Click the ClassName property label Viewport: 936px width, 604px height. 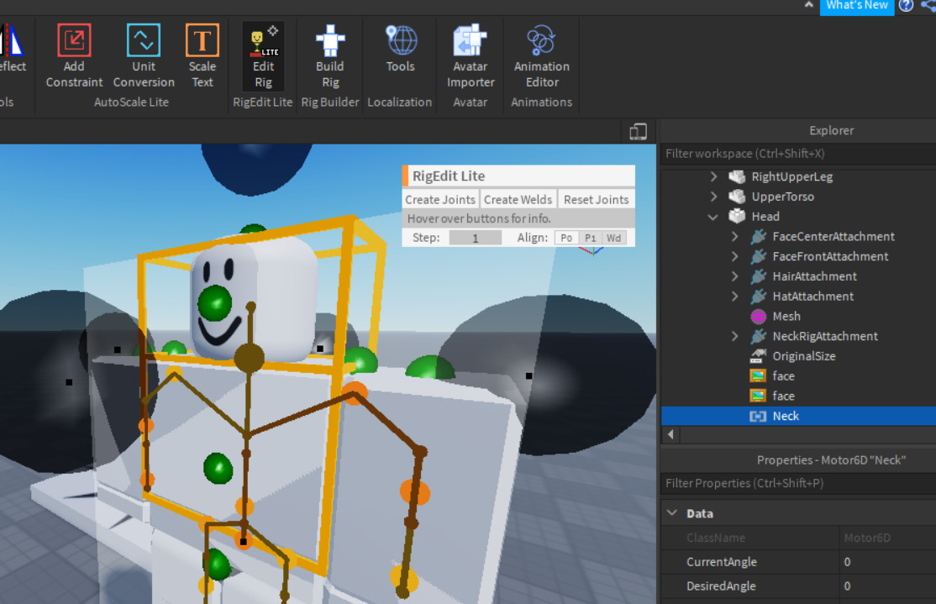point(716,538)
